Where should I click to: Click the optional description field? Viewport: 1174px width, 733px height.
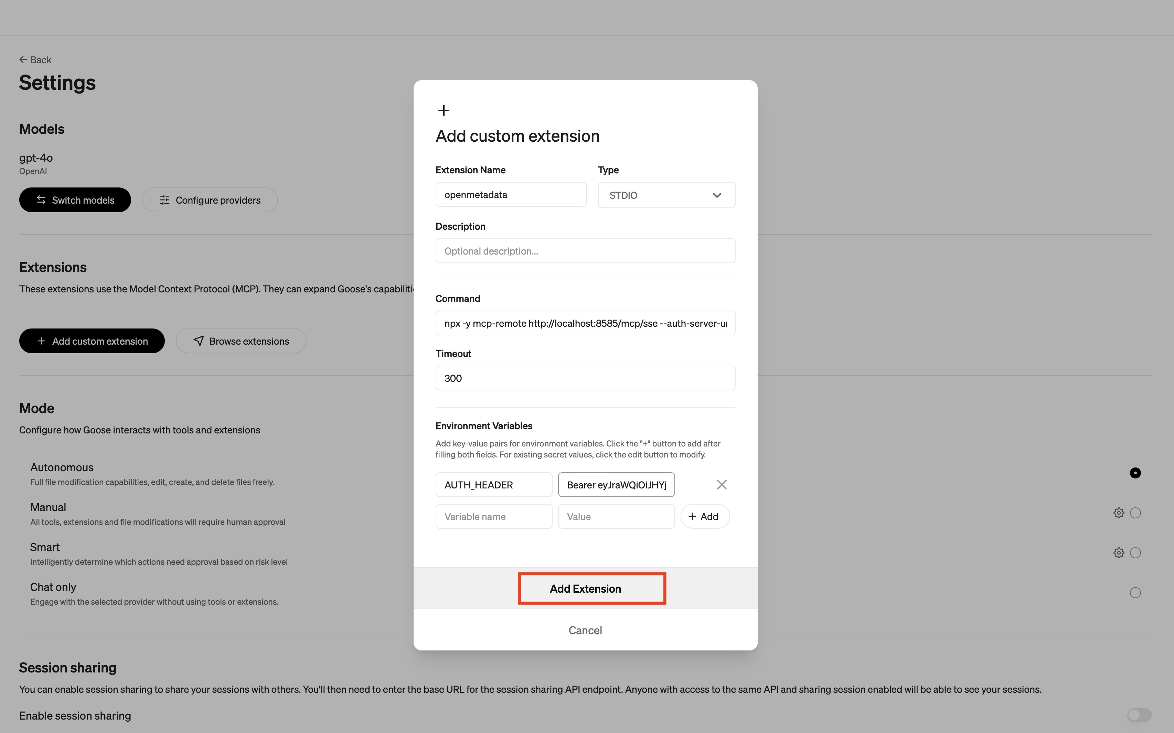point(585,251)
